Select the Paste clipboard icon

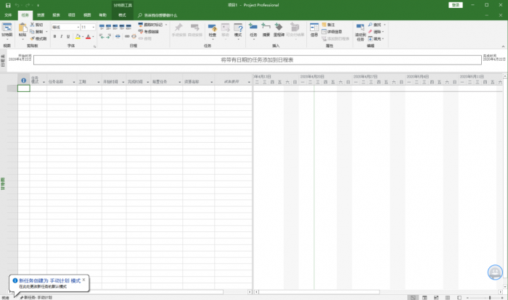22,28
